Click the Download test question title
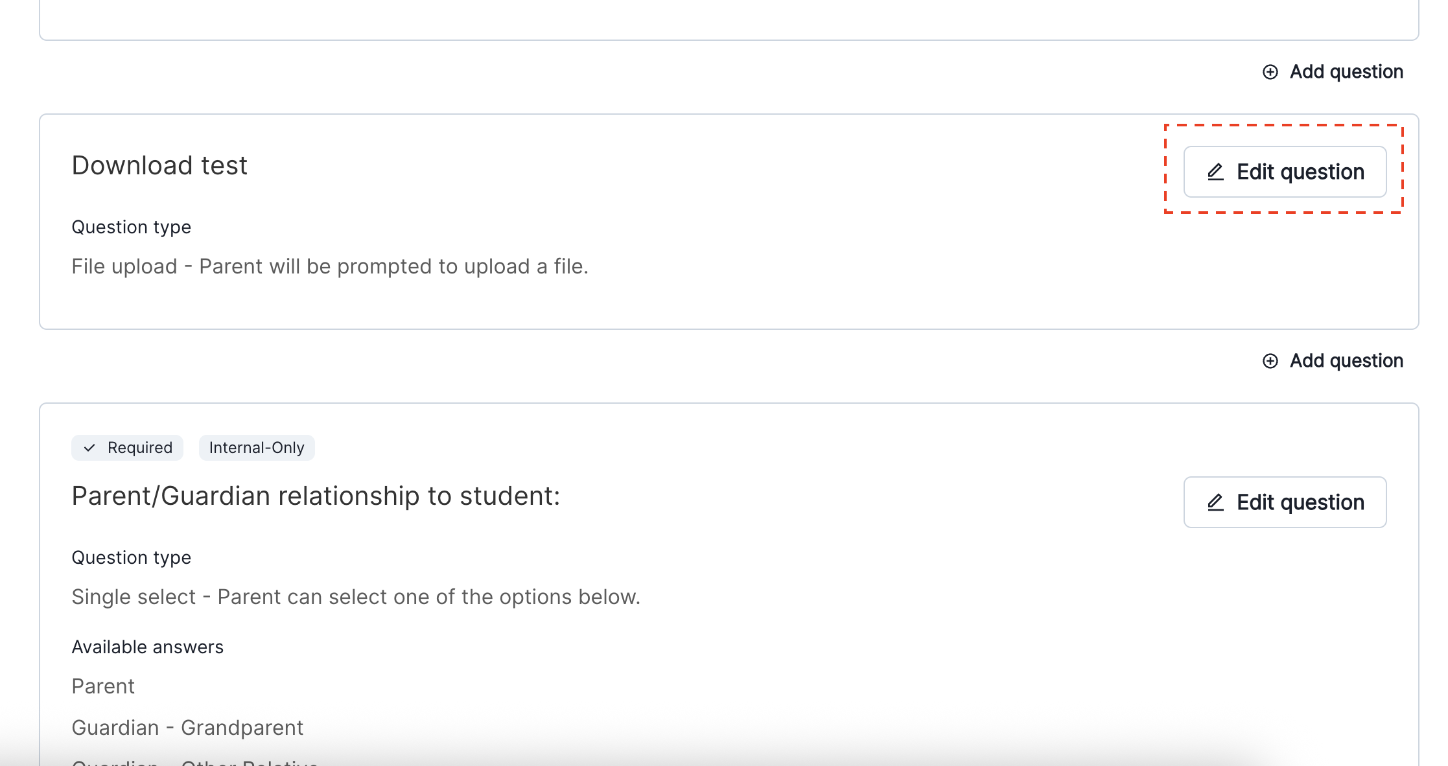The image size is (1448, 766). click(159, 166)
